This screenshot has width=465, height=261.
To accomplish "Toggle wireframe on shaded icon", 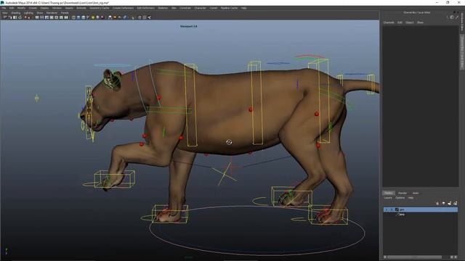I will (x=83, y=17).
